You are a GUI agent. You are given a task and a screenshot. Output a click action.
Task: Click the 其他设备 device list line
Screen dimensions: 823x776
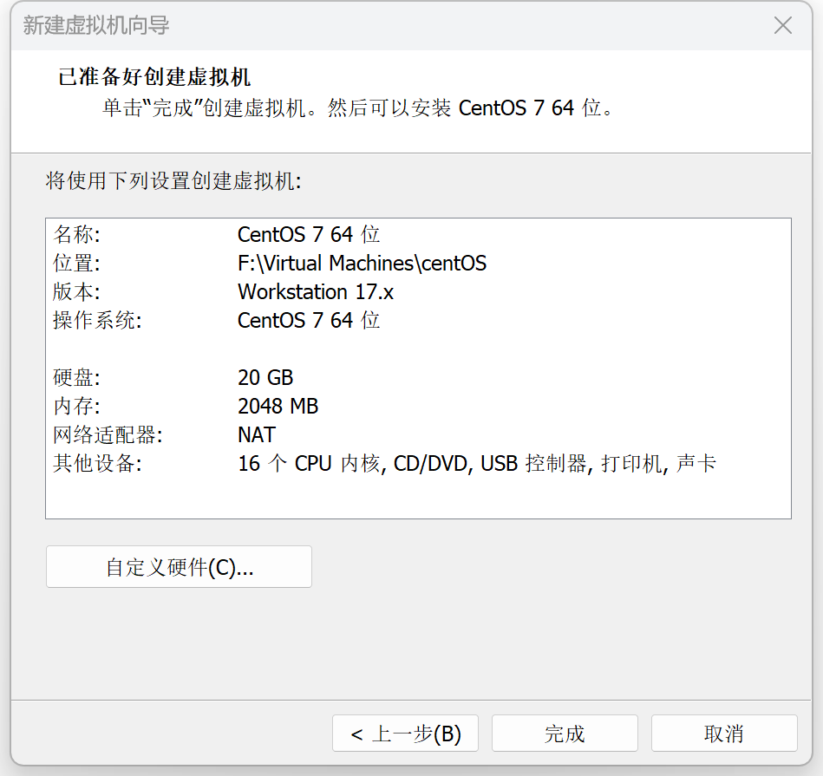(x=477, y=463)
